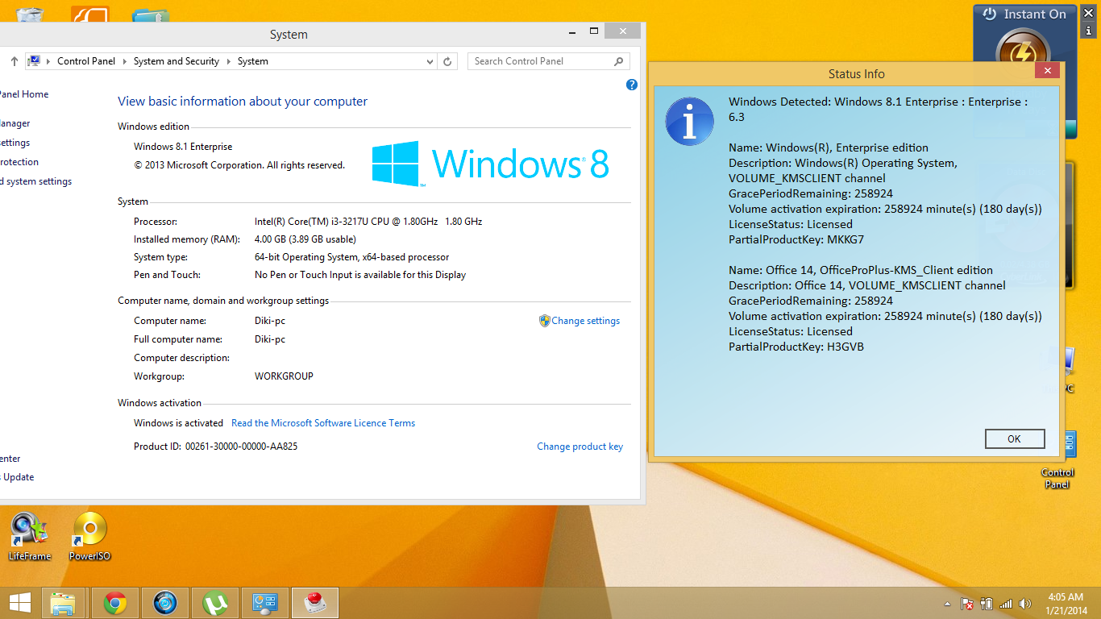Screen dimensions: 1101x619
Task: Open the LifeFrame desktop shortcut
Action: click(30, 537)
